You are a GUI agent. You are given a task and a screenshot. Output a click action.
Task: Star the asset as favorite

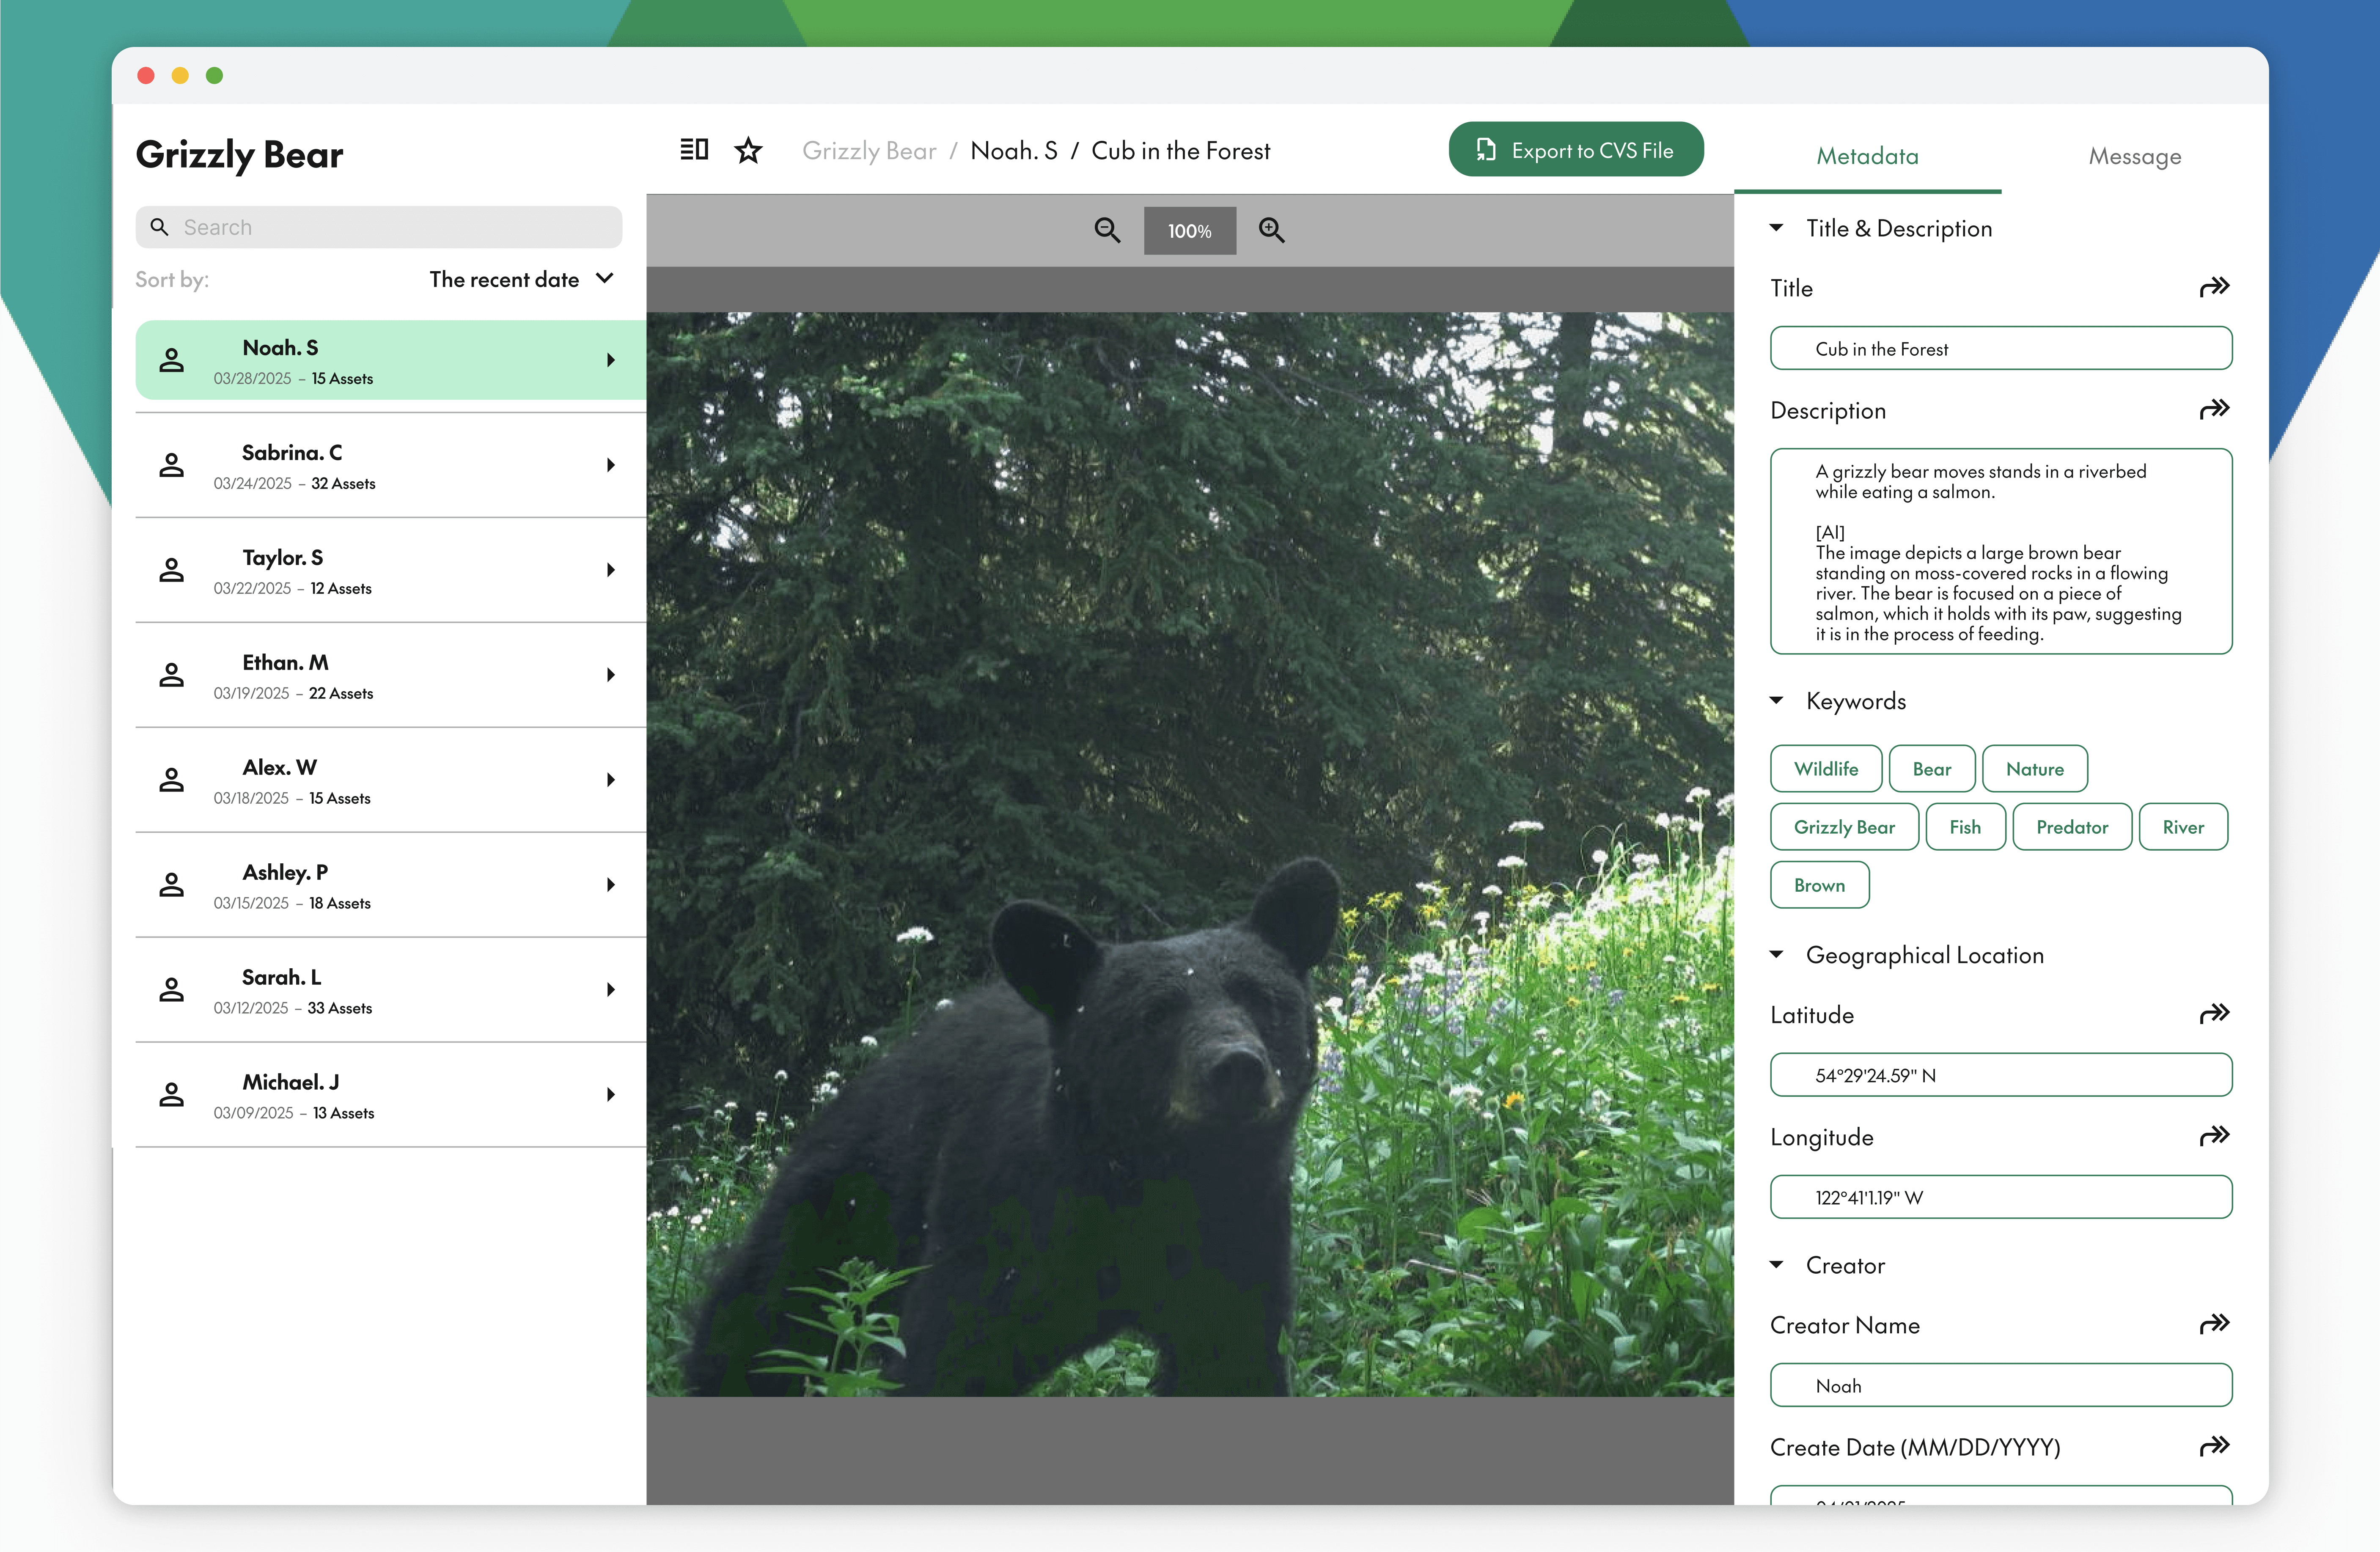[748, 151]
